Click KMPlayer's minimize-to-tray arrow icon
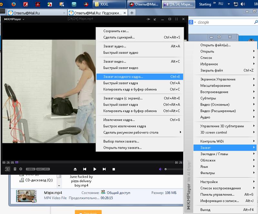258x214 pixels. [155, 19]
